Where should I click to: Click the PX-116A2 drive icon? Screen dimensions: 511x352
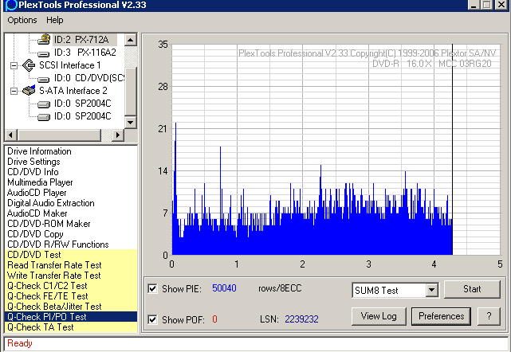[x=44, y=52]
